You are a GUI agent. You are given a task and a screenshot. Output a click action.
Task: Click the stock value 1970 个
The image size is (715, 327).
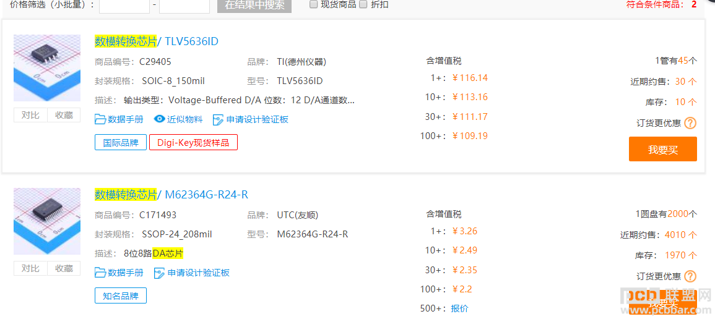pos(681,255)
